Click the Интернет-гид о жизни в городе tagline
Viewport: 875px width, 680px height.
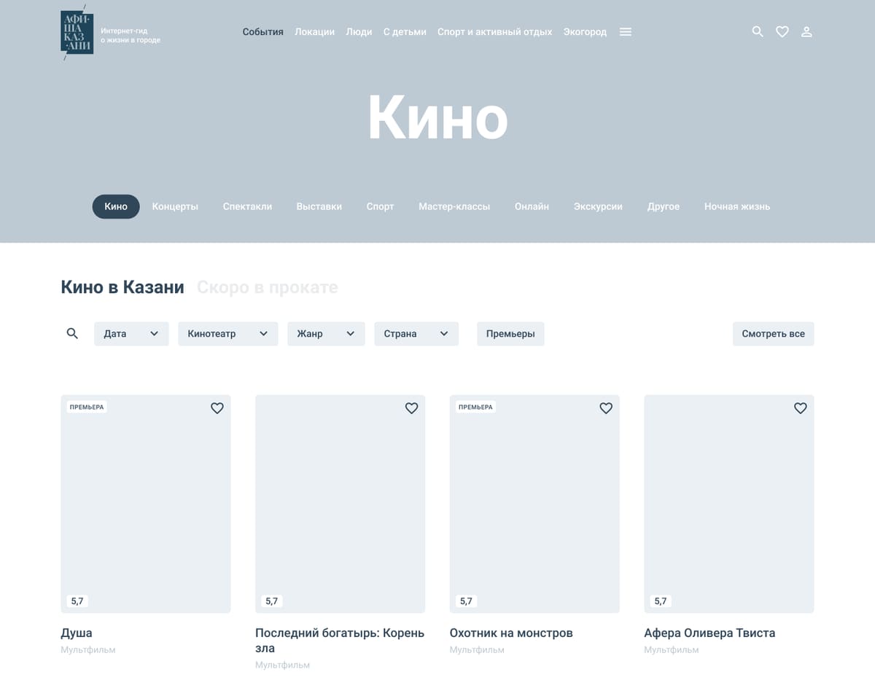pos(131,36)
